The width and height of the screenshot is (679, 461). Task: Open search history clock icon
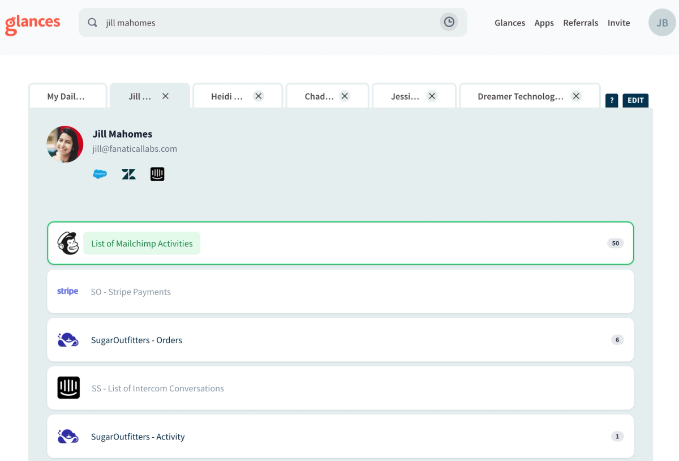click(x=449, y=22)
